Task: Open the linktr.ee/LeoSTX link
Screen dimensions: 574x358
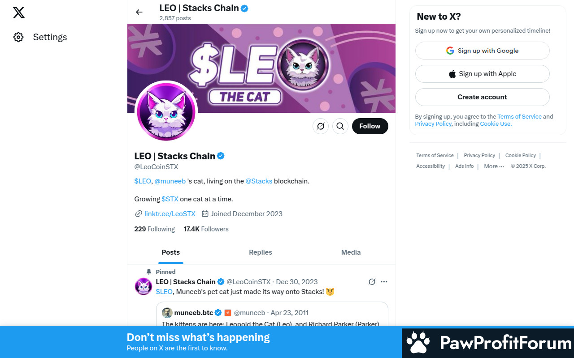Action: (x=170, y=214)
